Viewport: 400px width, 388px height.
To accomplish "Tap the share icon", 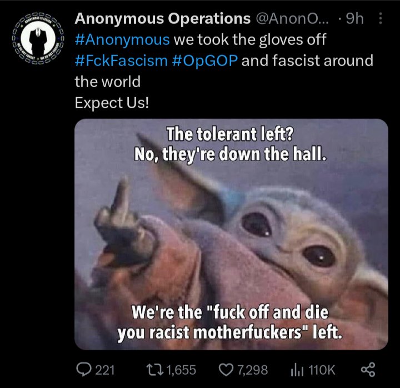I will 367,370.
